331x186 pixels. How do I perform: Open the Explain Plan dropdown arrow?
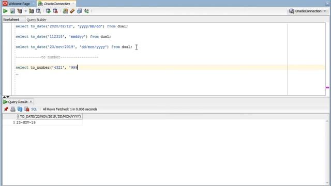tap(25, 11)
